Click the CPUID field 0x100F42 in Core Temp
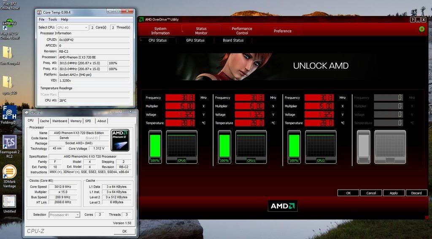 [94, 40]
